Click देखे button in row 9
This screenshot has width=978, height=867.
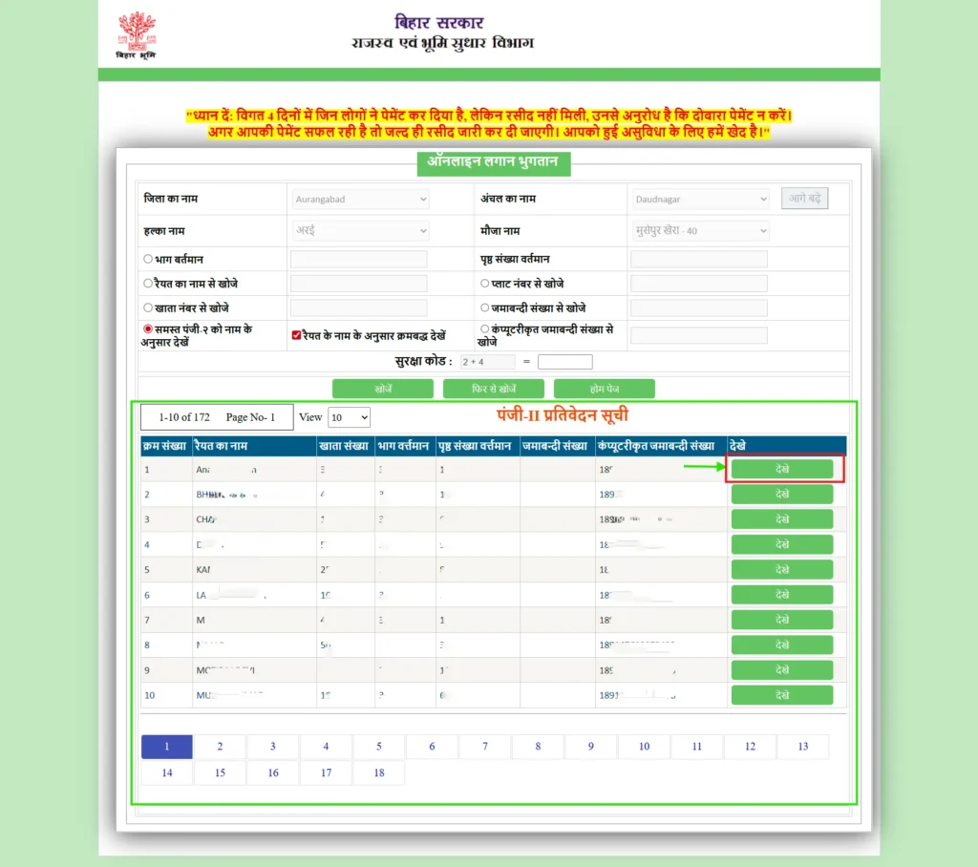tap(782, 670)
